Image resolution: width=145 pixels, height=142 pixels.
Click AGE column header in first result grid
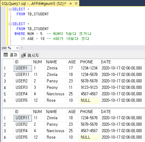tap(73, 62)
